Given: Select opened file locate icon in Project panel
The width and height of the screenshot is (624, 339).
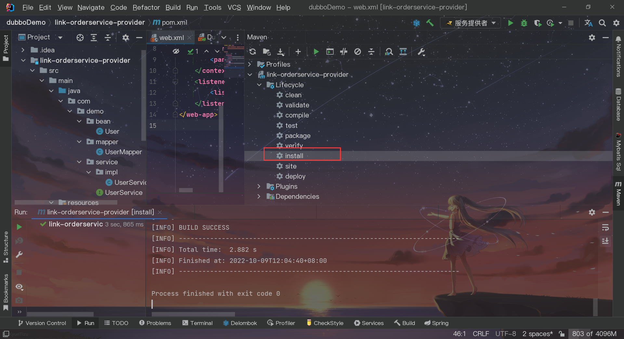Looking at the screenshot, I should (80, 37).
